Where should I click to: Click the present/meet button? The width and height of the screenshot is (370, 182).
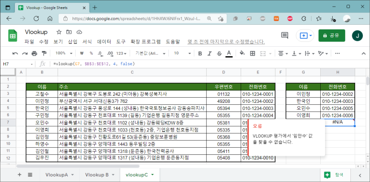click(x=305, y=36)
